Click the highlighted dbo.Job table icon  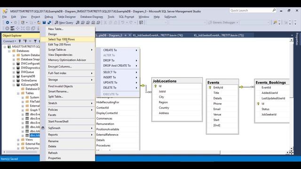click(x=27, y=136)
